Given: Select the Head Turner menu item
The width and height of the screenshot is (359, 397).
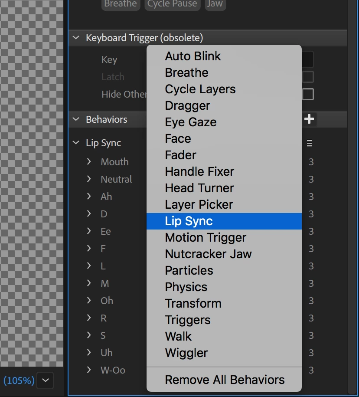Looking at the screenshot, I should 224,188.
